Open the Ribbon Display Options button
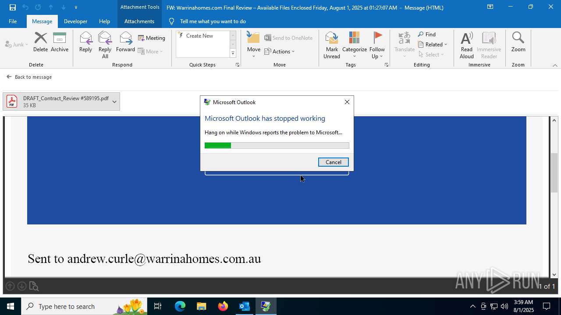The image size is (561, 315). coord(490,7)
